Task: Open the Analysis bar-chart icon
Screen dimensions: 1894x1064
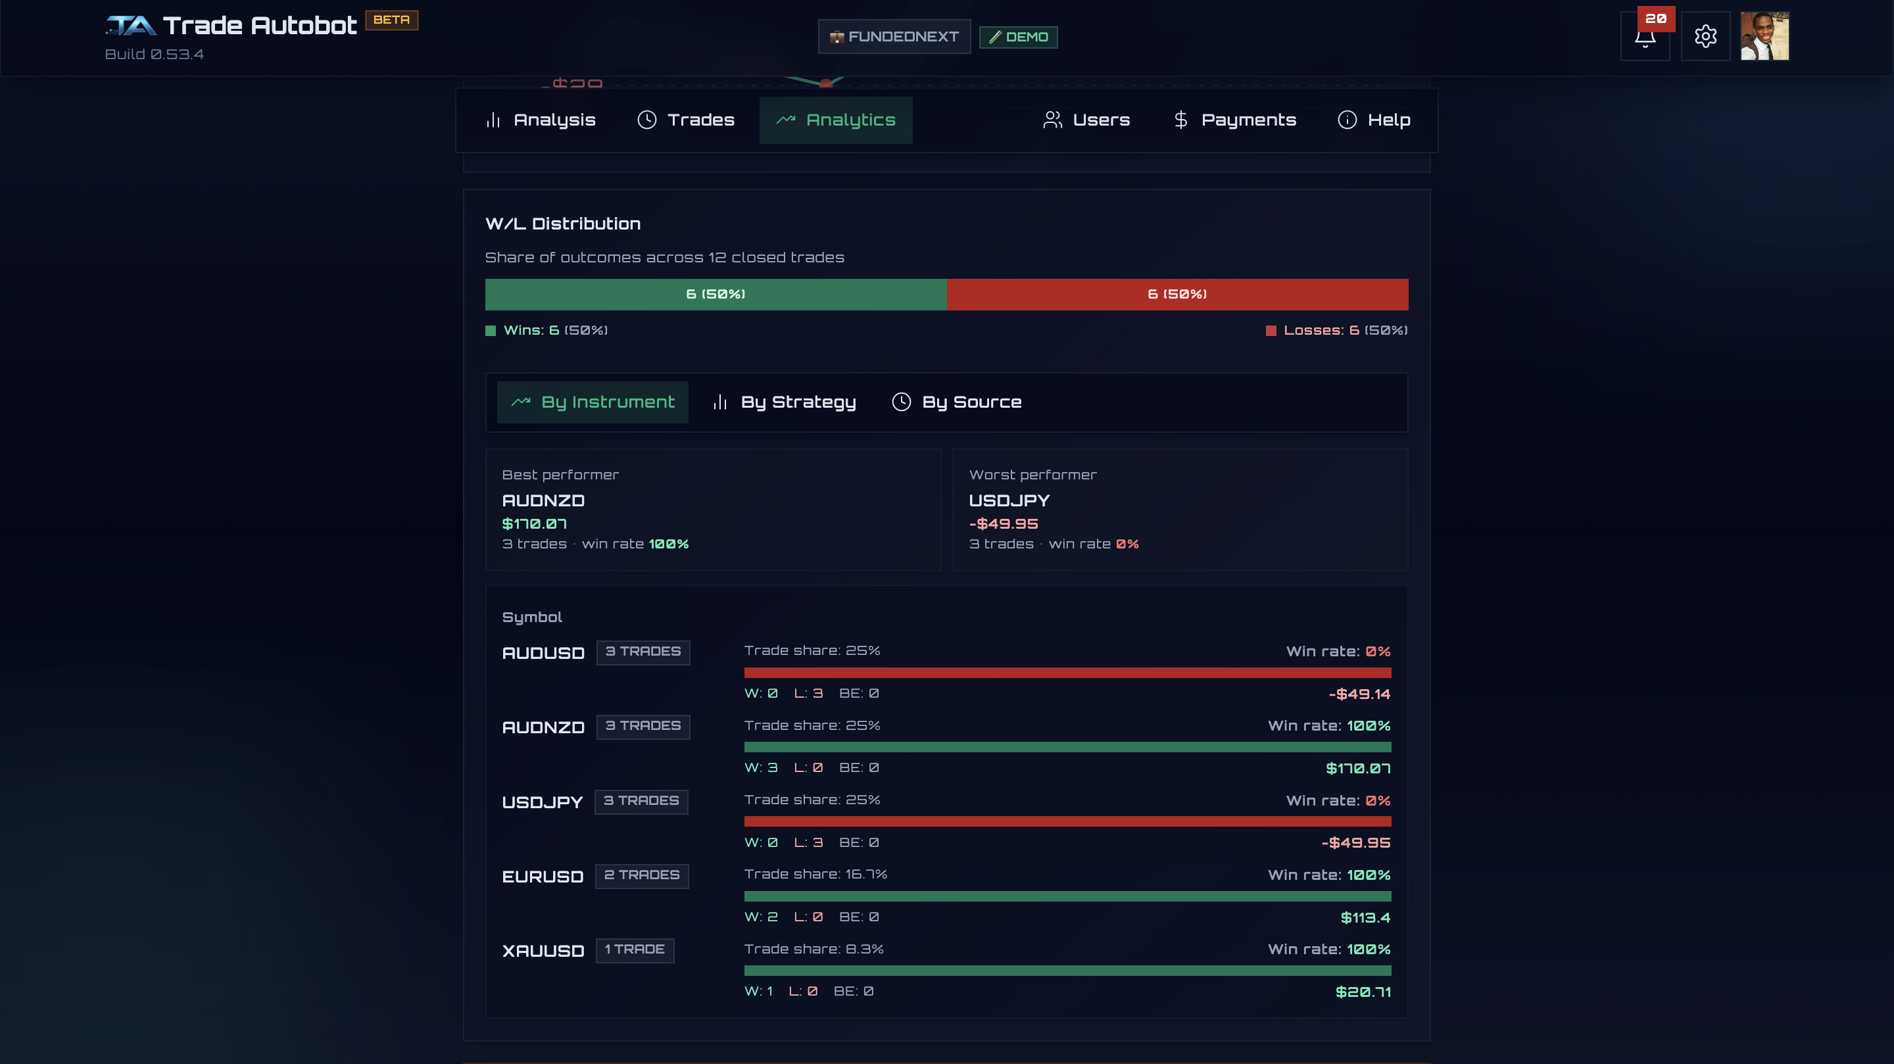Action: point(493,120)
